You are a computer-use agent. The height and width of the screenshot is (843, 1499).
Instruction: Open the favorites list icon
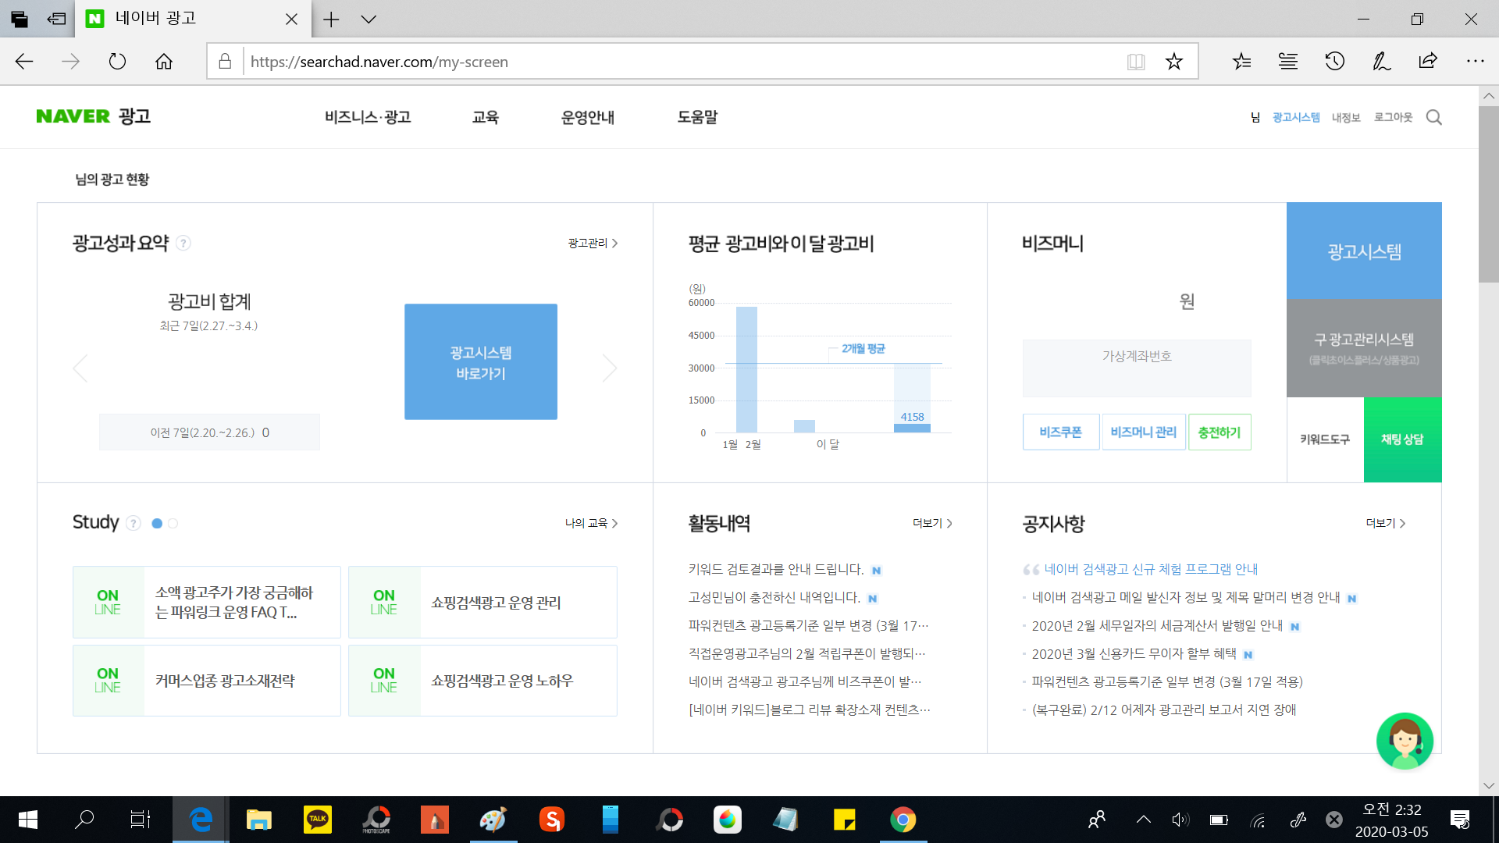click(x=1241, y=62)
